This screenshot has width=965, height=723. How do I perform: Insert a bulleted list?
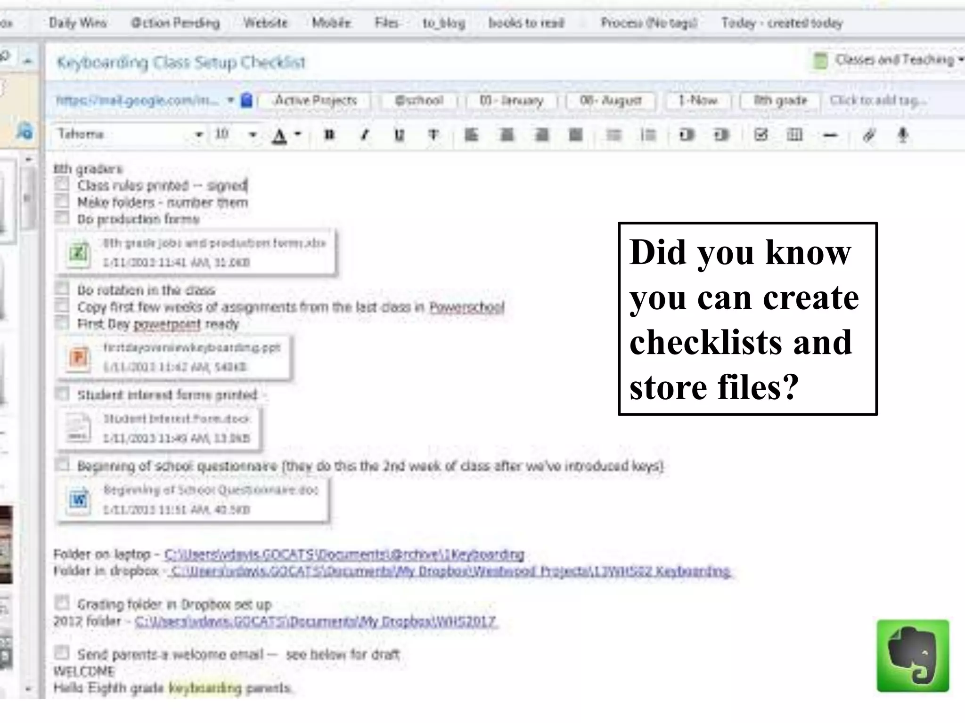point(613,135)
